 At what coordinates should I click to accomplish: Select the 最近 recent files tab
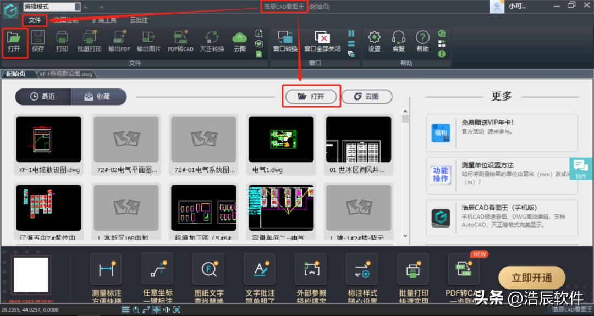pos(43,97)
